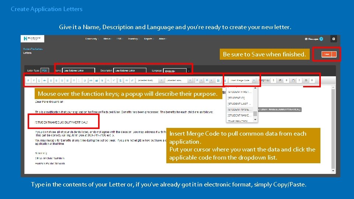Open the Language ENGLISH dropdown
This screenshot has height=199, width=354.
coord(177,71)
